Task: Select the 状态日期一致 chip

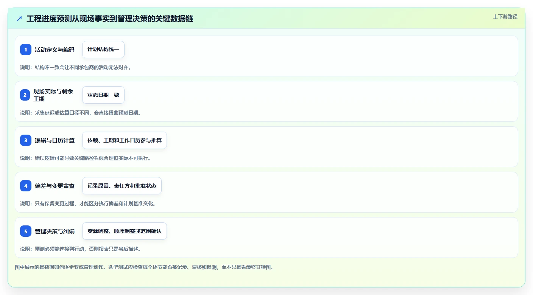Action: [x=103, y=95]
